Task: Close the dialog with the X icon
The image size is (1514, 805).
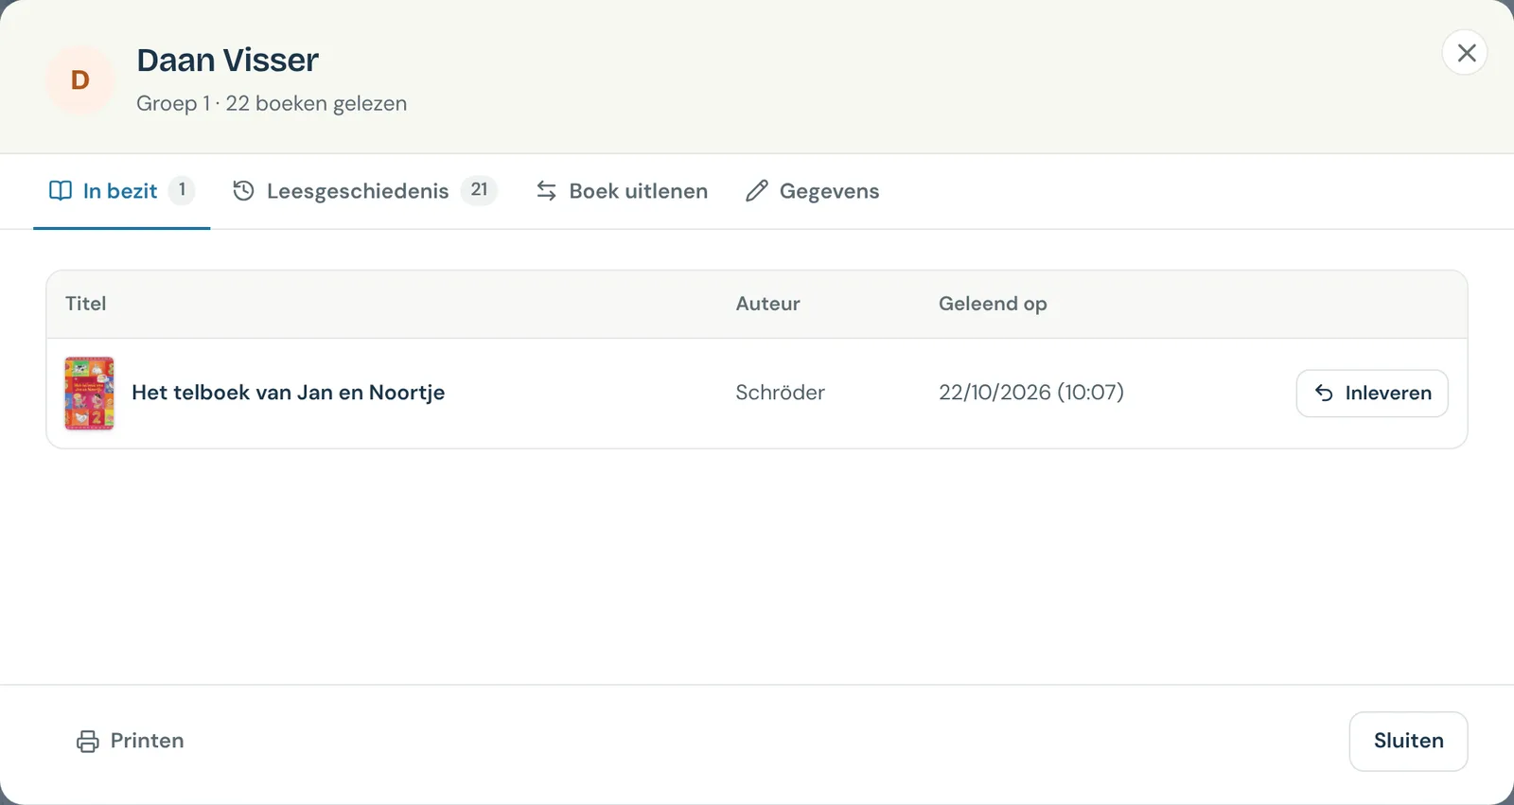Action: point(1466,52)
